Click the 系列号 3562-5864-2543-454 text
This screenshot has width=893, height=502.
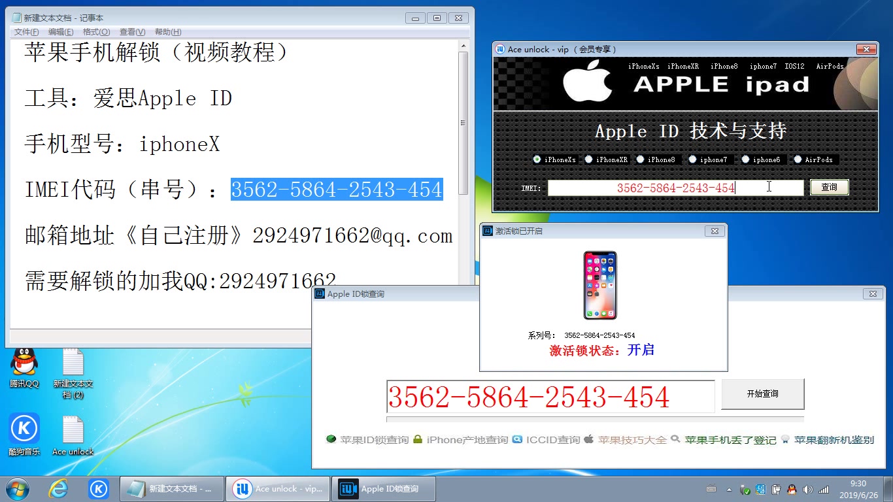tap(581, 335)
